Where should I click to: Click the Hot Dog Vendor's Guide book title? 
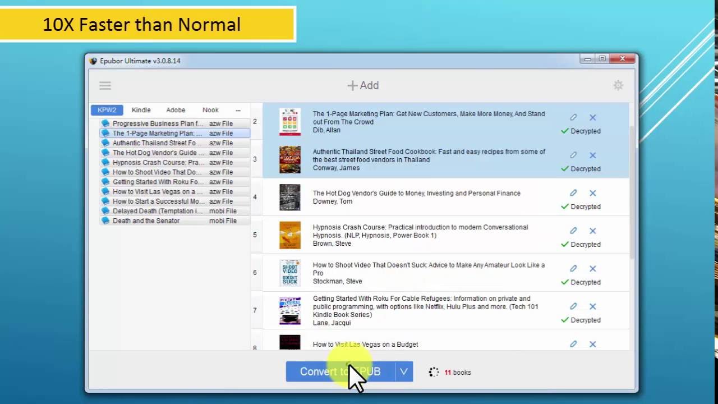416,193
